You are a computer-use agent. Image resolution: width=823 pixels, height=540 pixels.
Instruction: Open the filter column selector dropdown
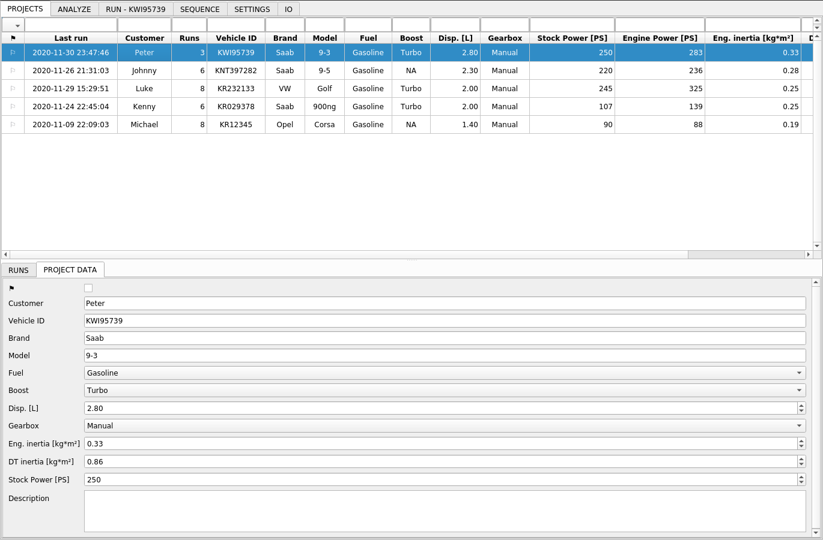pyautogui.click(x=13, y=25)
